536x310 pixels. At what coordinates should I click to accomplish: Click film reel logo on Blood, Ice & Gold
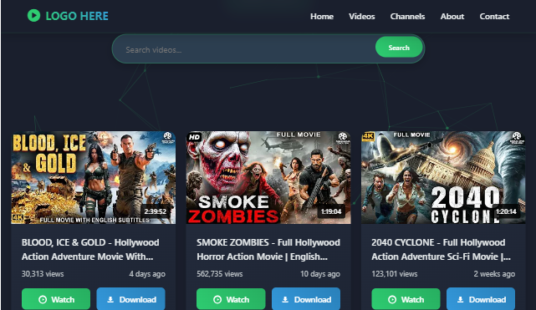tap(167, 137)
